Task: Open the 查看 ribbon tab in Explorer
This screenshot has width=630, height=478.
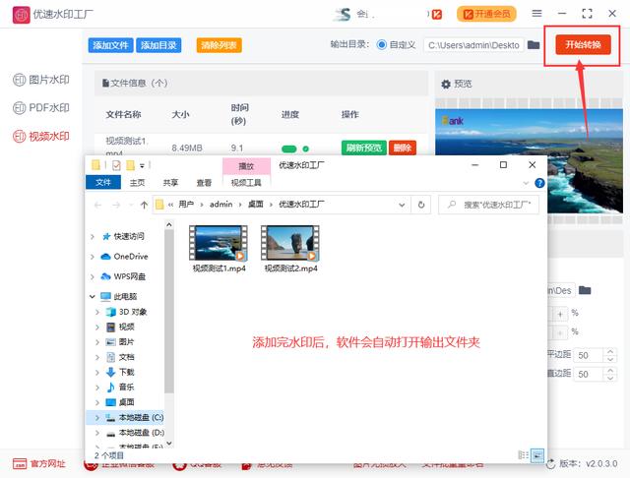Action: coord(204,182)
